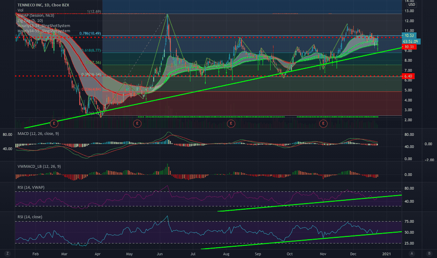Click the Oct label on time axis
Screen dimensions: 437x258
290,254
